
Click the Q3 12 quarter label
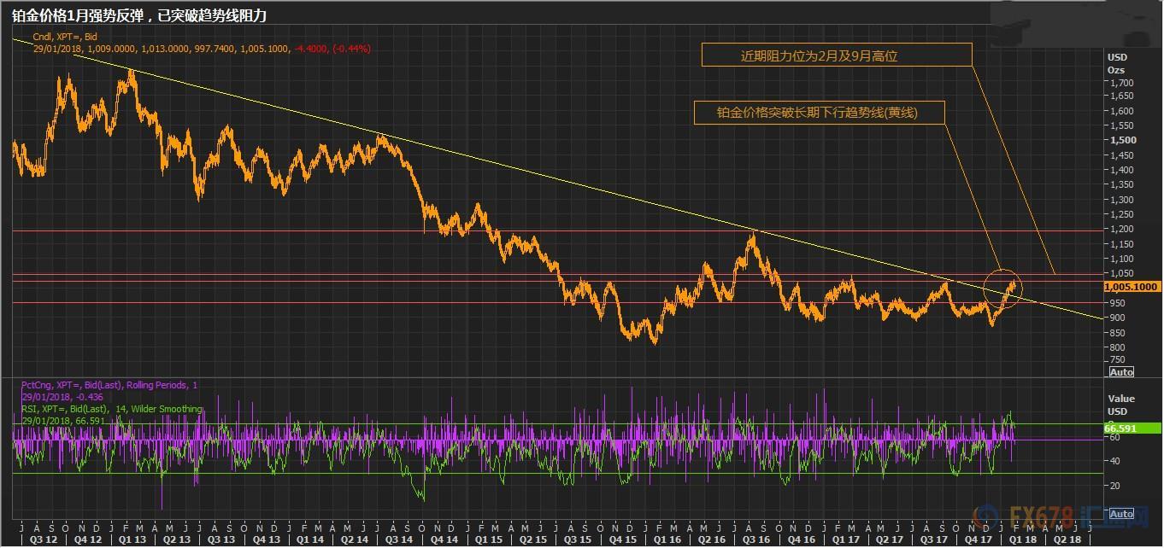click(x=44, y=539)
